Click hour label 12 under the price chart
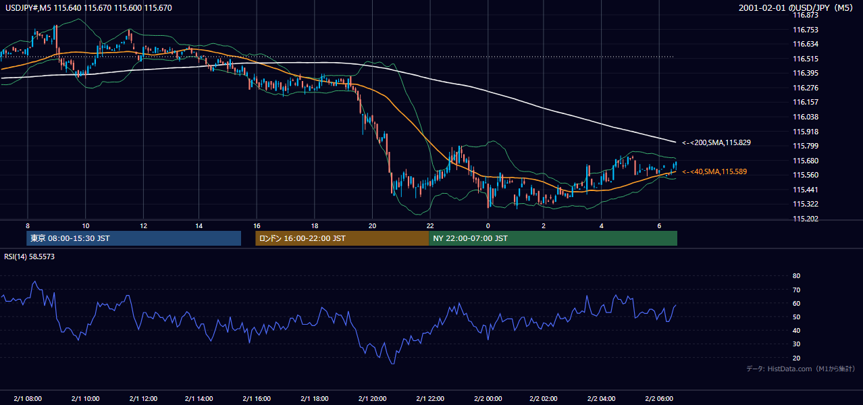This screenshot has height=405, width=863. click(x=142, y=225)
